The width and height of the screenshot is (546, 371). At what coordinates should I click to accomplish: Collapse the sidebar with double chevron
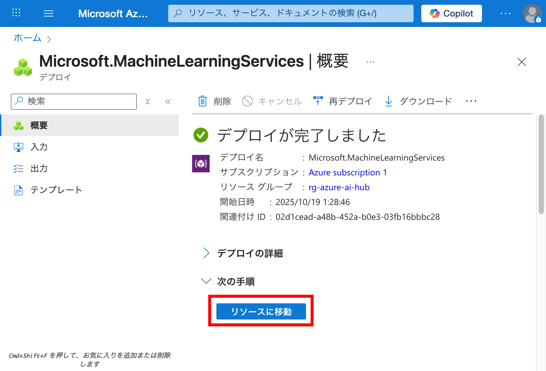pyautogui.click(x=168, y=102)
